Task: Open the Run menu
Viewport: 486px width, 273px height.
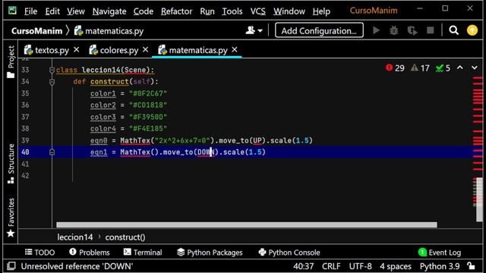Action: tap(207, 11)
